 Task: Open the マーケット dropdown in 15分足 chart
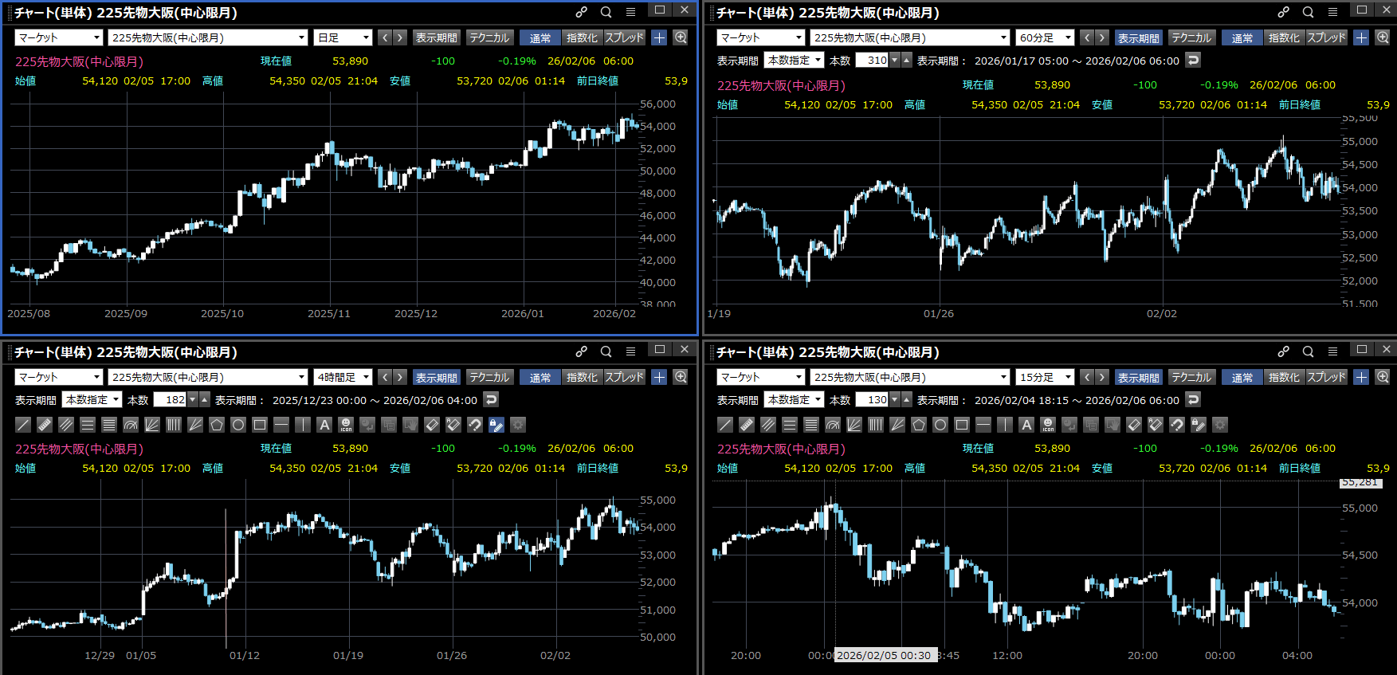[x=760, y=377]
